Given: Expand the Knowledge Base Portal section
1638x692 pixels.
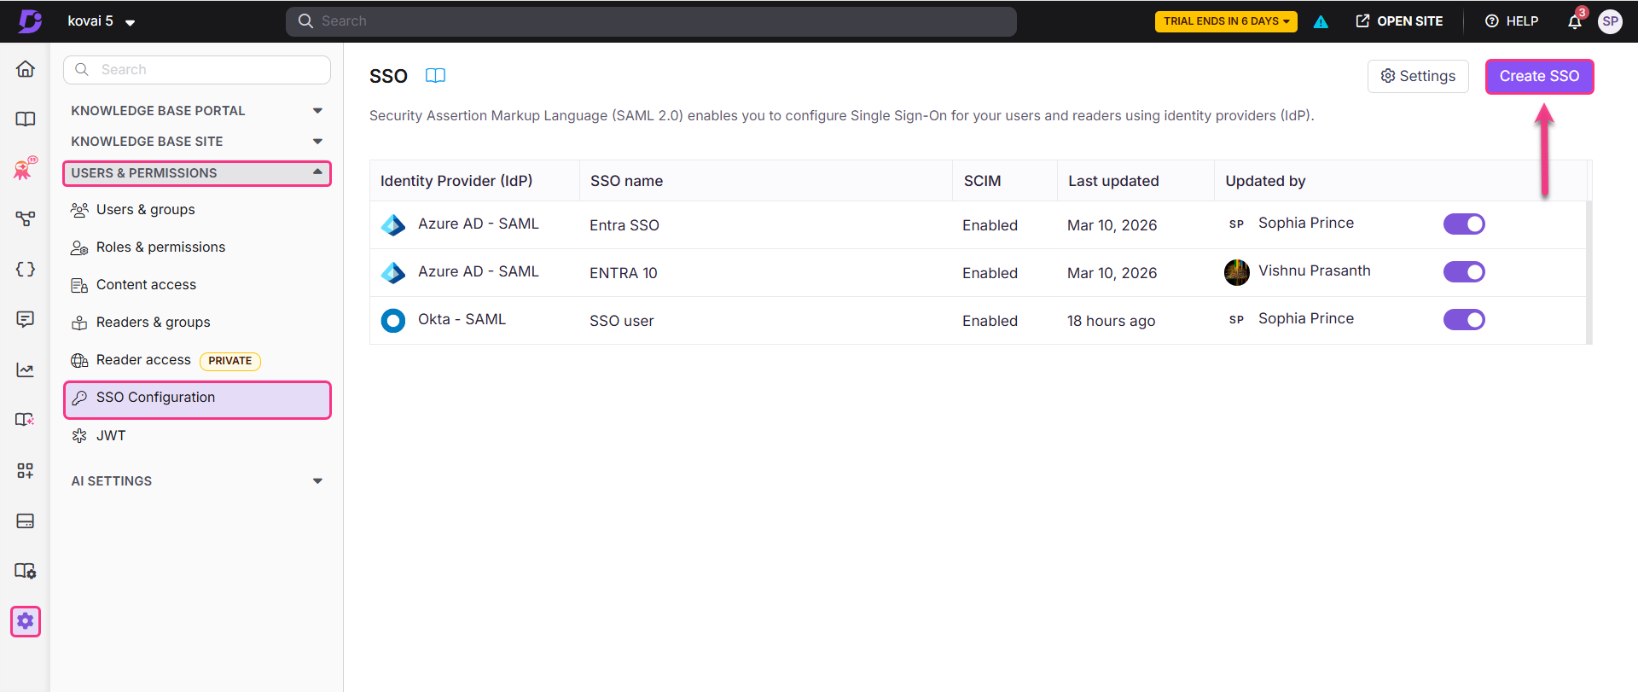Looking at the screenshot, I should click(x=197, y=111).
